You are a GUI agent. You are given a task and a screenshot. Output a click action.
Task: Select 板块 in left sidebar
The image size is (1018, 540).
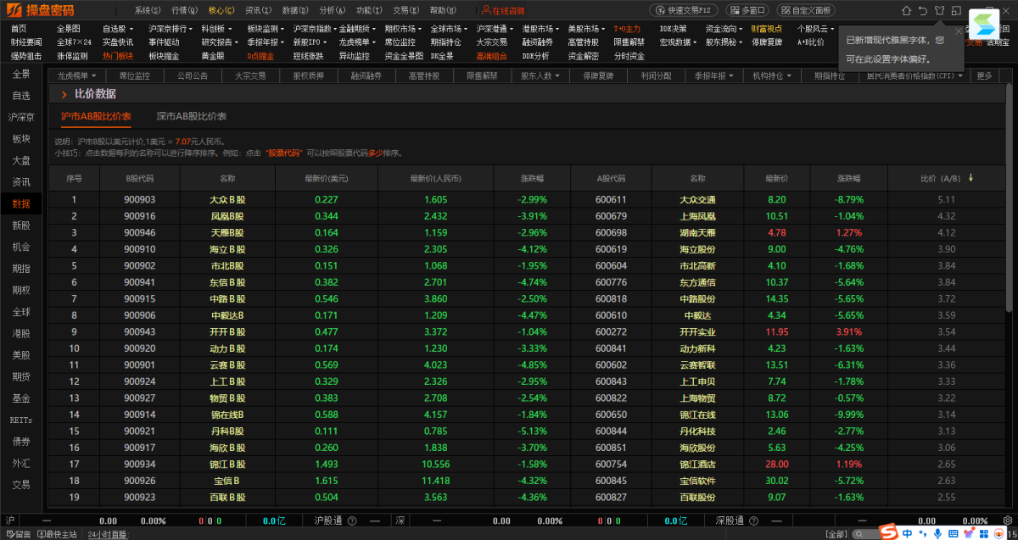coord(21,138)
